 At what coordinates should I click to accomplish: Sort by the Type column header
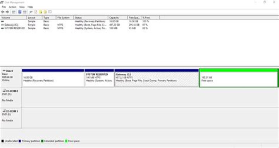[x=49, y=17]
